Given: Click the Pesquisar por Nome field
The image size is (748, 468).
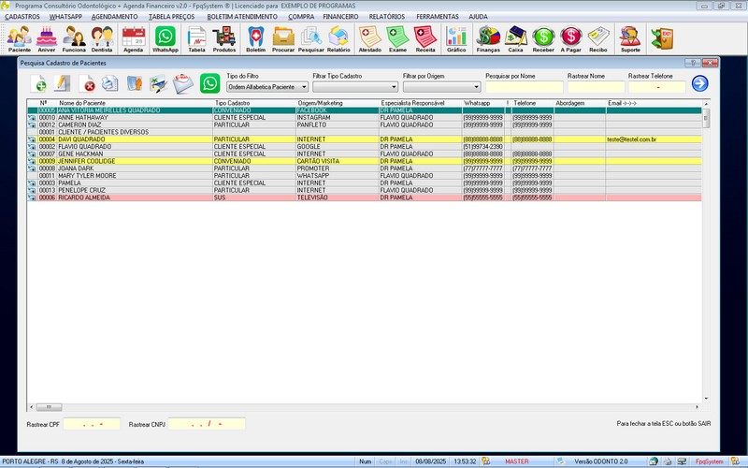Looking at the screenshot, I should [x=524, y=87].
